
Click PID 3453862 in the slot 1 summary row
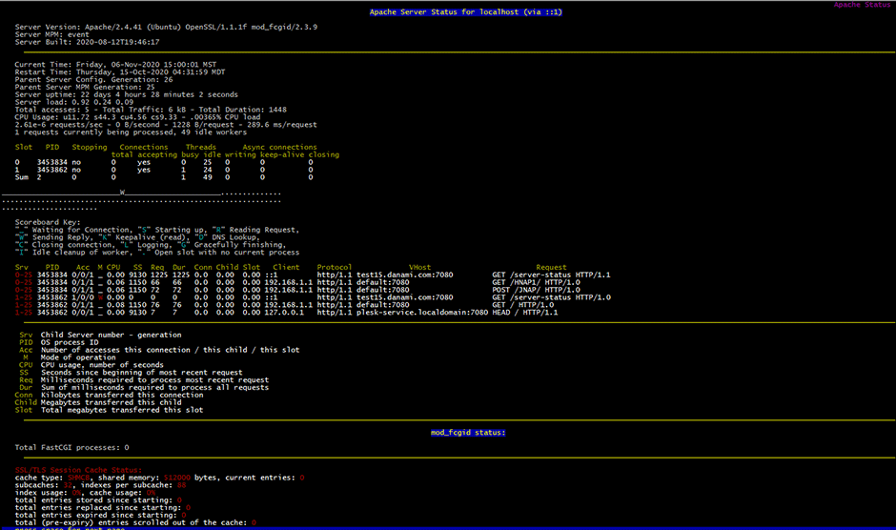[52, 170]
